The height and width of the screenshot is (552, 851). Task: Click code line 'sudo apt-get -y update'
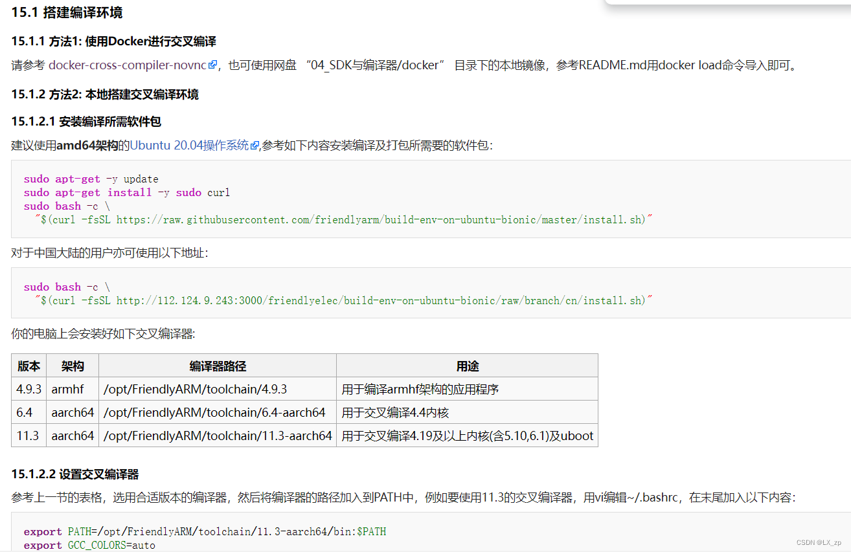[91, 179]
